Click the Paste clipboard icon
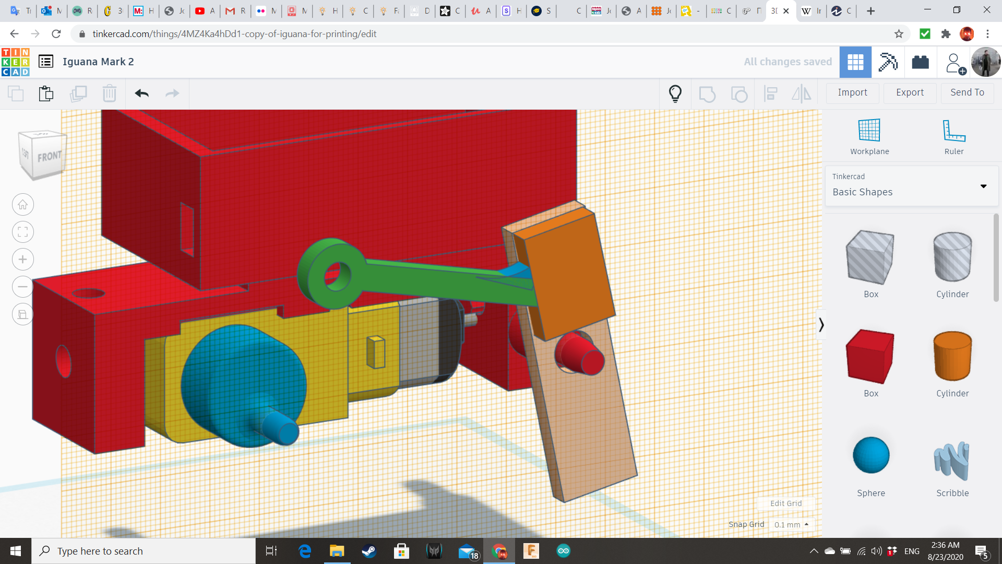The width and height of the screenshot is (1002, 564). coord(46,93)
